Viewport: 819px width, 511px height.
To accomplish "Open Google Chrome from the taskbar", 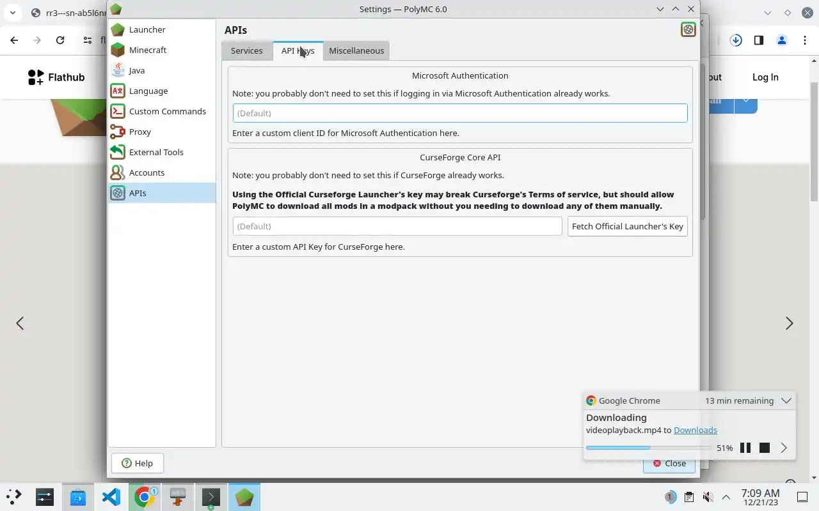I will [x=145, y=496].
